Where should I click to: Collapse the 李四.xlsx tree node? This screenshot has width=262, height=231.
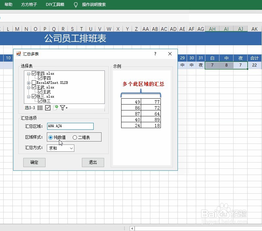pos(28,73)
